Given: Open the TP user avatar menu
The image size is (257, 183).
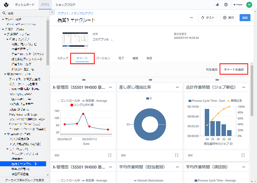Looking at the screenshot, I should [x=249, y=5].
